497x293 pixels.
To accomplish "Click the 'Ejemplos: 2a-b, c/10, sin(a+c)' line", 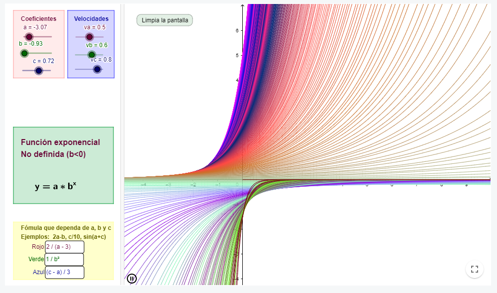I will (63, 237).
